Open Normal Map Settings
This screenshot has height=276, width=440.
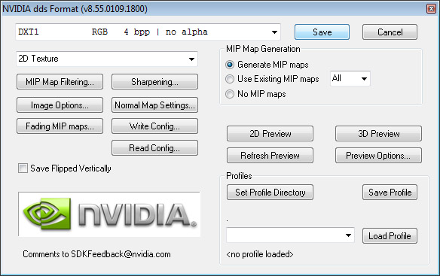pyautogui.click(x=154, y=105)
